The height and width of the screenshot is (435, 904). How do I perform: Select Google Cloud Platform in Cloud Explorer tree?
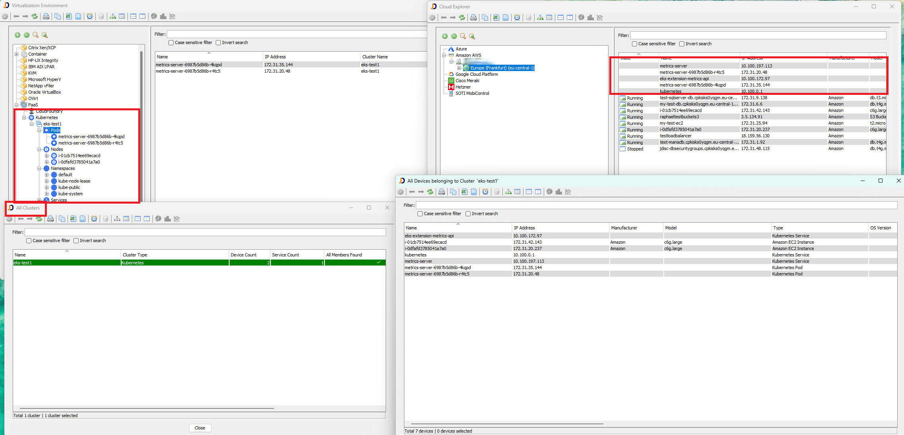[x=477, y=74]
